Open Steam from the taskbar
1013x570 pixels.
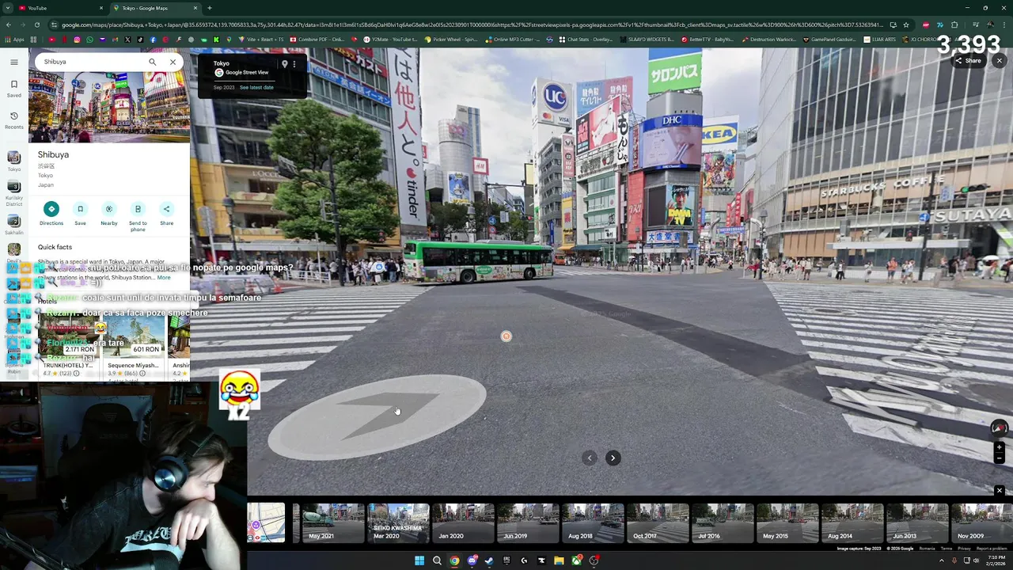coord(489,560)
